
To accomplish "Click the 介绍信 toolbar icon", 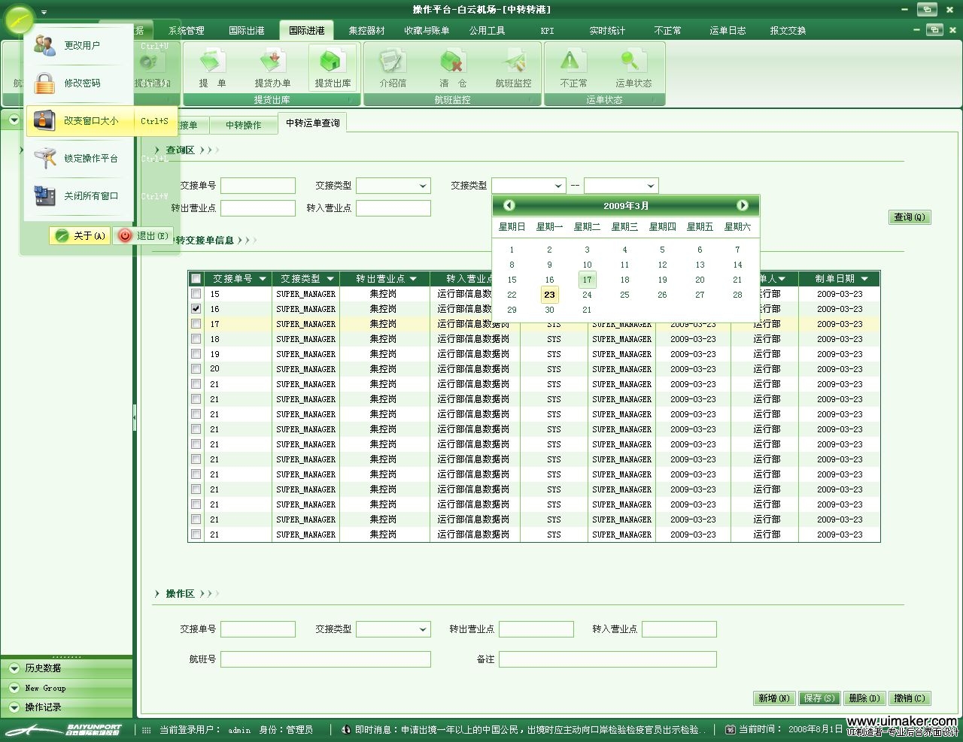I will pyautogui.click(x=393, y=68).
